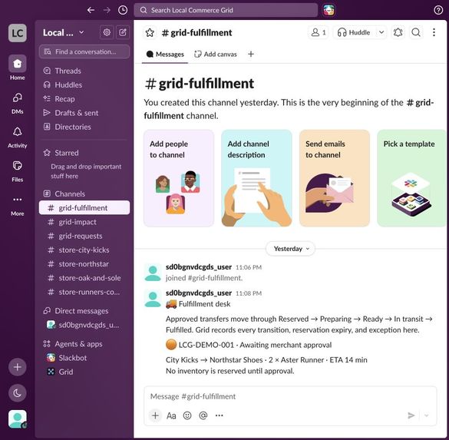The image size is (449, 440).
Task: Click the 11:06 PM message timestamp
Action: [249, 267]
